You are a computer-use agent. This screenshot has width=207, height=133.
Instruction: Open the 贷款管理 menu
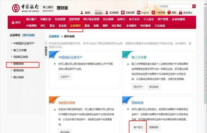coord(74,19)
